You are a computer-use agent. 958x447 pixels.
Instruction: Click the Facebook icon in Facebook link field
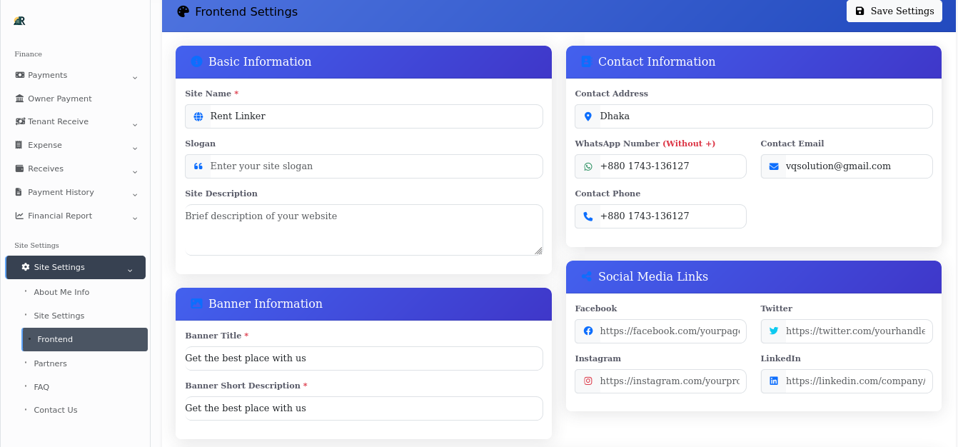tap(588, 331)
